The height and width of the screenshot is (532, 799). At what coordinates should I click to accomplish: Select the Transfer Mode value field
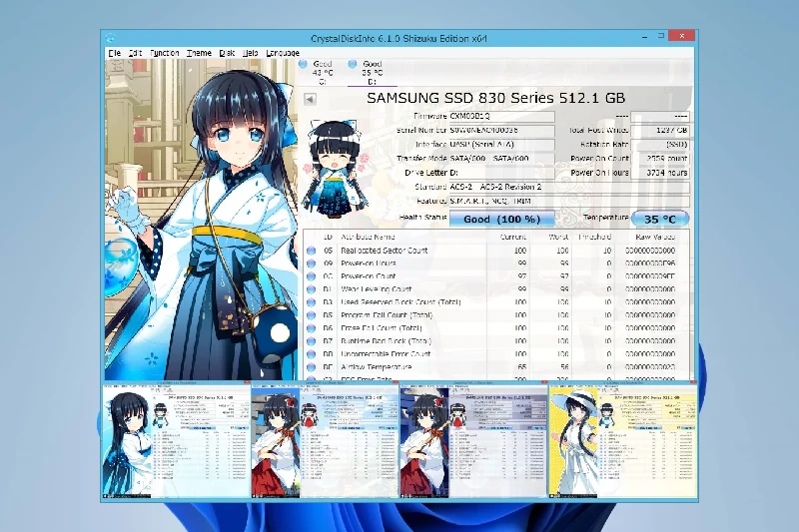pyautogui.click(x=502, y=159)
